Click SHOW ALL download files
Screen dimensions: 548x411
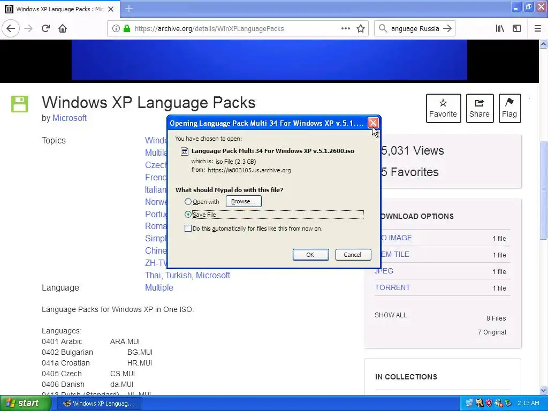click(x=391, y=315)
